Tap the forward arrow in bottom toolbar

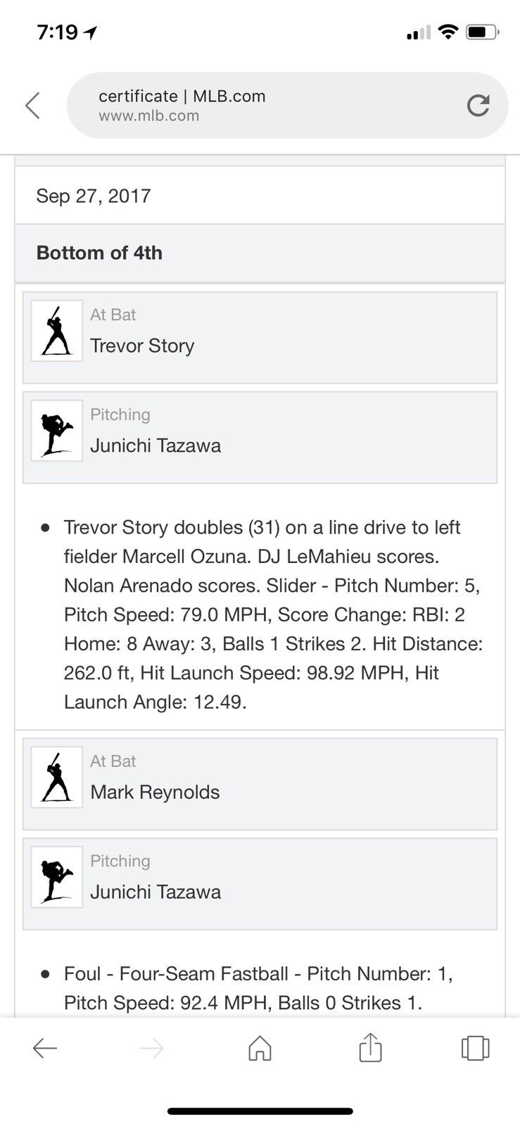pos(151,1049)
